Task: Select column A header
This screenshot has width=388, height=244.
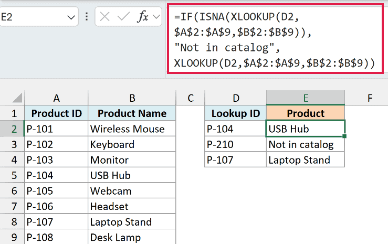Action: pos(56,98)
